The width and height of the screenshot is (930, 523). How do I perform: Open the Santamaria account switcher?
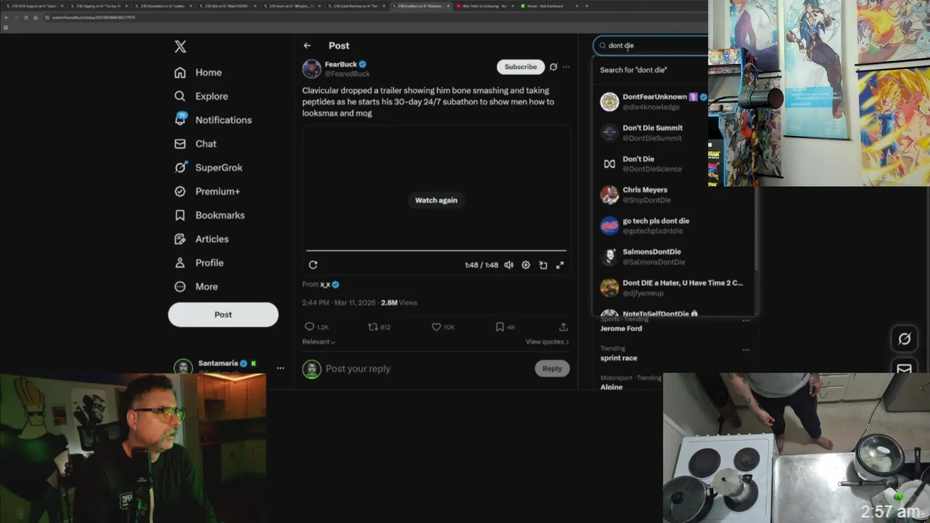tap(229, 367)
